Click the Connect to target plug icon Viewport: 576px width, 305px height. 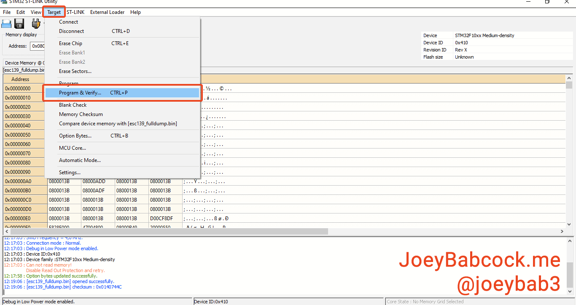click(x=36, y=24)
